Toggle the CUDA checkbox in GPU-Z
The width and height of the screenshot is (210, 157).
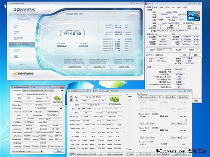pyautogui.click(x=33, y=146)
